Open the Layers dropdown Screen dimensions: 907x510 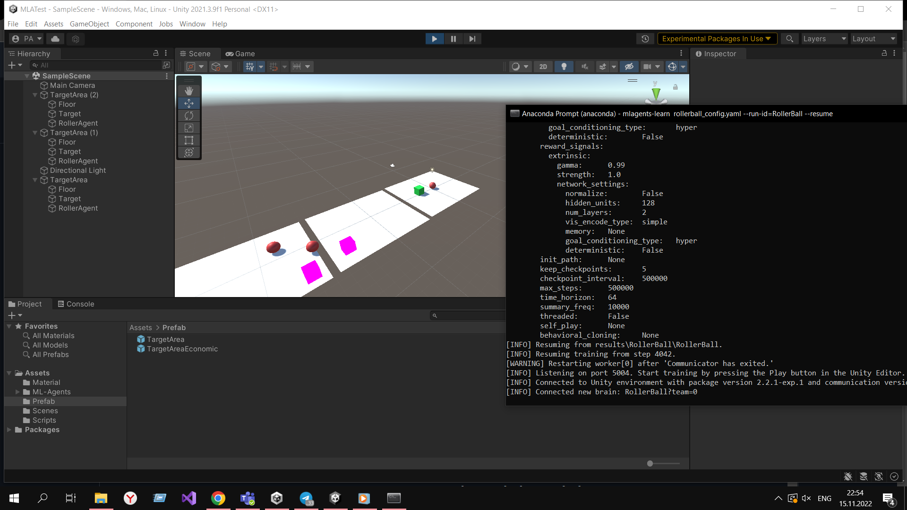[x=824, y=39]
